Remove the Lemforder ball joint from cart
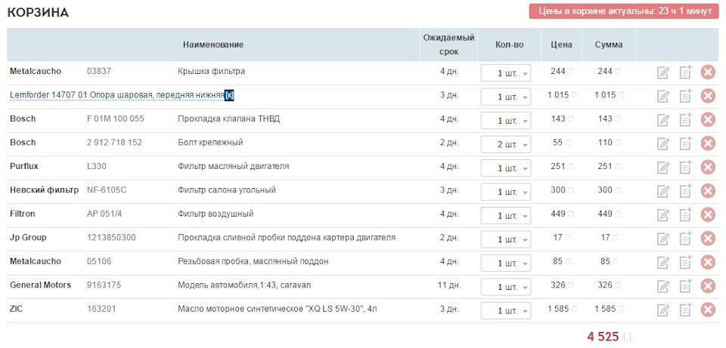 click(708, 96)
